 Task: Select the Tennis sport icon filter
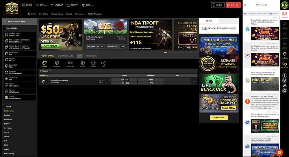coord(93,64)
